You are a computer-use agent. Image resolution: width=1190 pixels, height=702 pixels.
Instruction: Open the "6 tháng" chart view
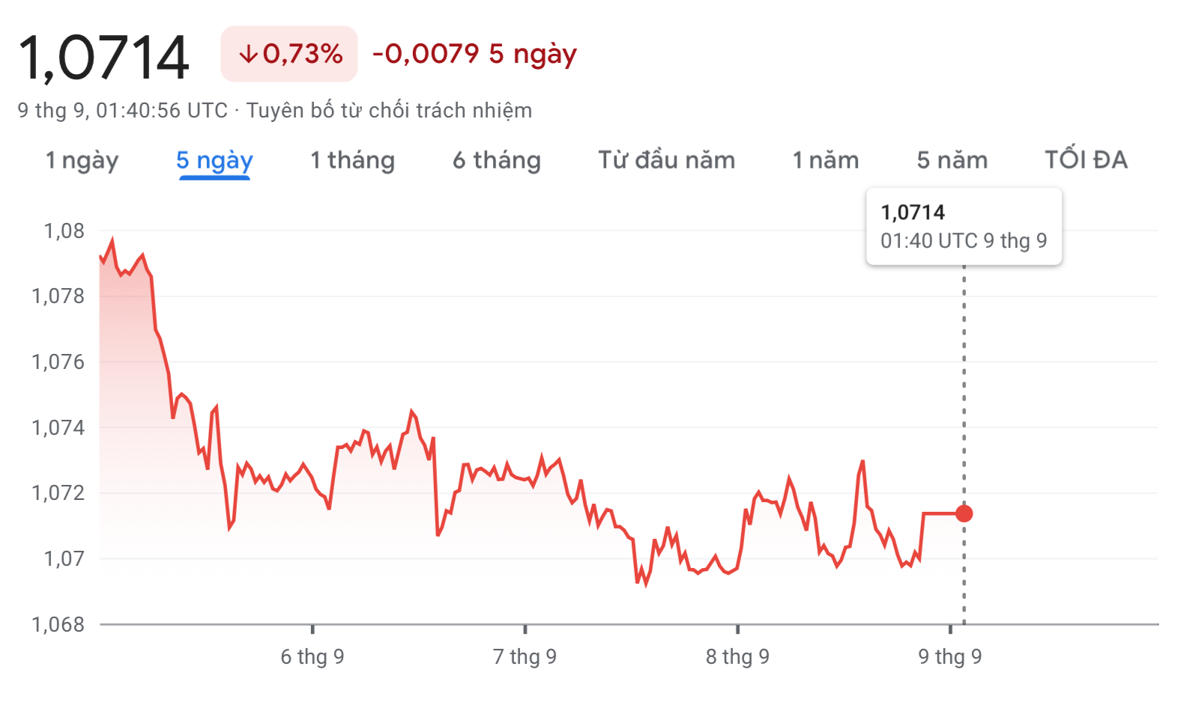(496, 160)
